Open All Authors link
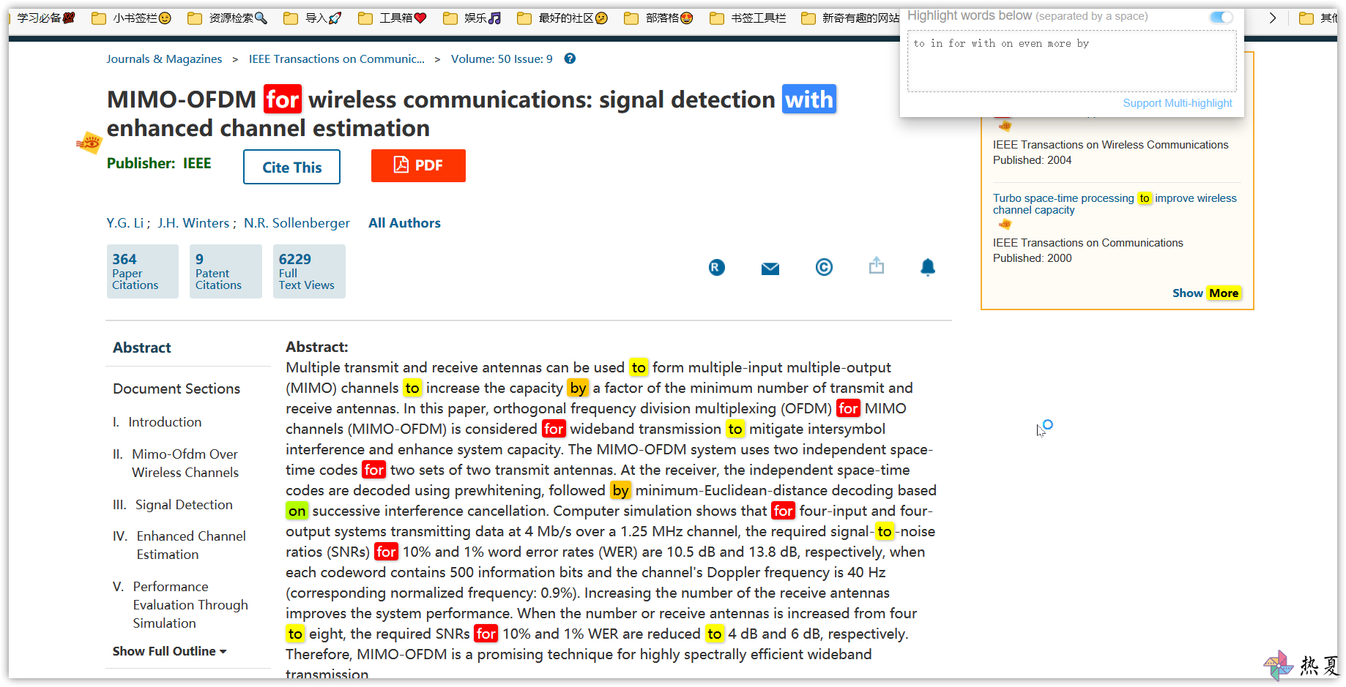This screenshot has width=1346, height=687. pos(404,223)
